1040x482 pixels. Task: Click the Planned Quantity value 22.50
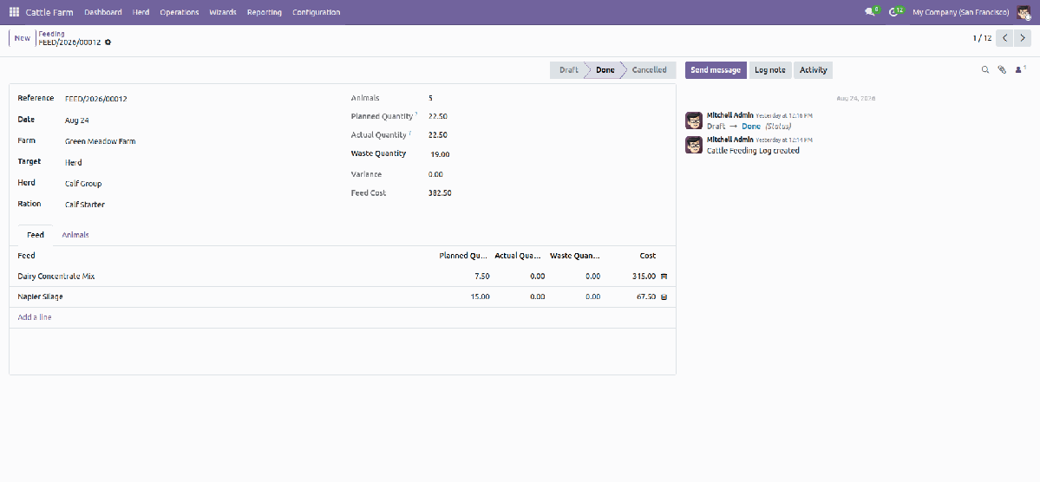438,116
